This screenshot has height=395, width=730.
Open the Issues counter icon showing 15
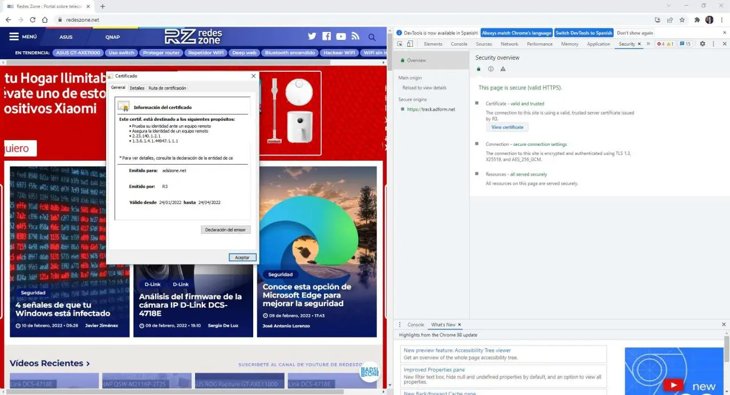coord(683,44)
